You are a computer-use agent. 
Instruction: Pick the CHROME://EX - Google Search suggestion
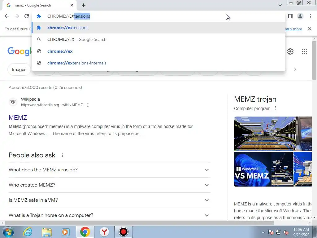(158, 39)
